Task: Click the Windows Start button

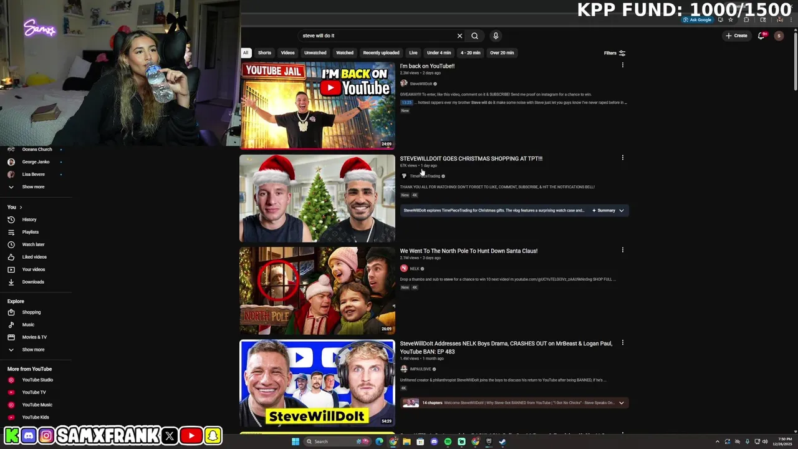Action: click(296, 442)
